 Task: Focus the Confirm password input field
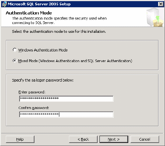(66, 114)
